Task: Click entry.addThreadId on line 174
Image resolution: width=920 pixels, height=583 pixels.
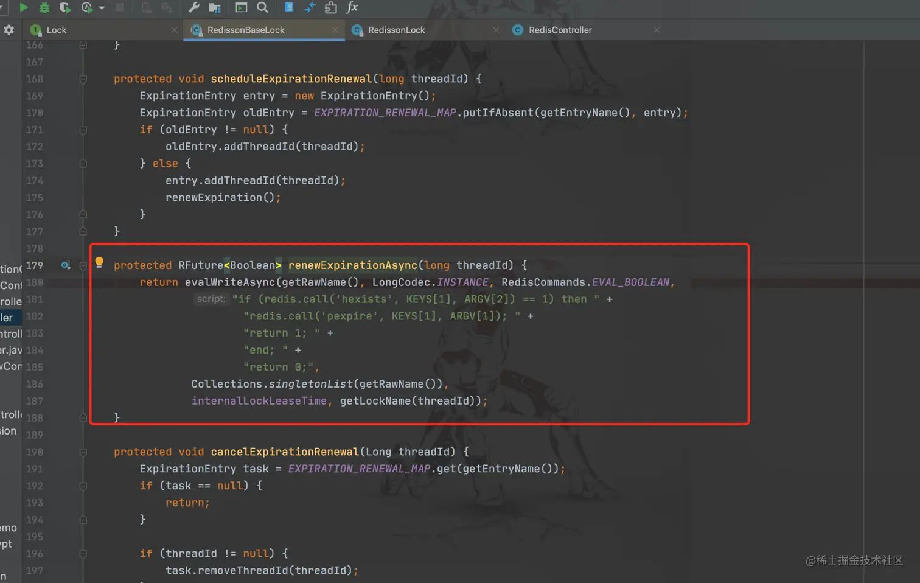Action: click(x=220, y=181)
